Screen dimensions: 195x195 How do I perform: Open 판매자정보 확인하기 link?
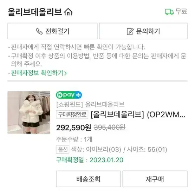click(x=37, y=73)
